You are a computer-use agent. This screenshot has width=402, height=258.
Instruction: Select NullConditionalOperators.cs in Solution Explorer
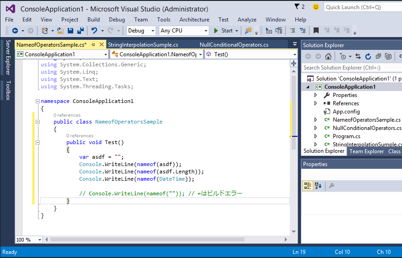point(367,128)
